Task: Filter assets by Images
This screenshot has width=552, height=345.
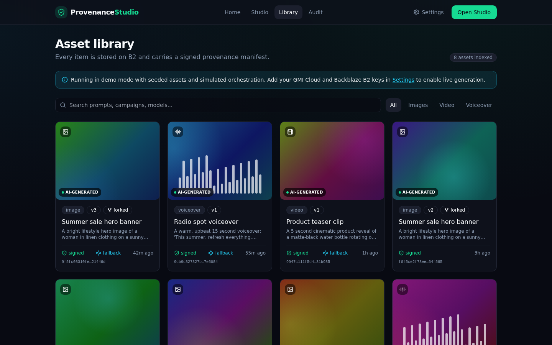Action: [418, 105]
